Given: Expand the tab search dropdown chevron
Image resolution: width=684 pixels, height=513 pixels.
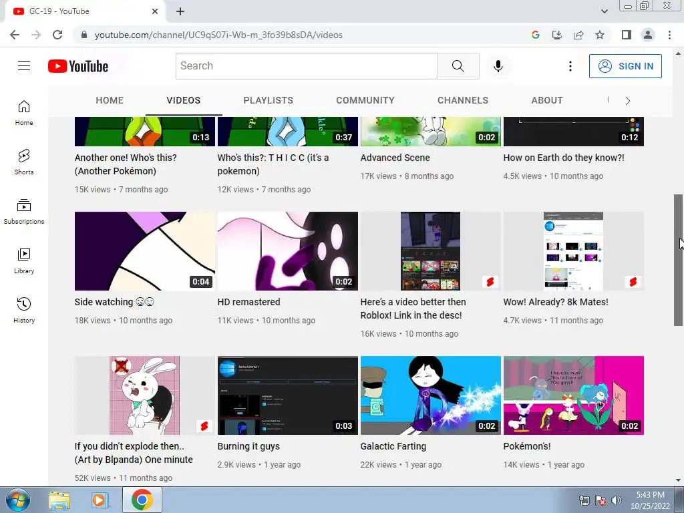Looking at the screenshot, I should (x=604, y=11).
